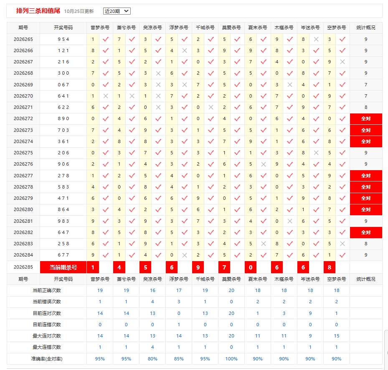The image size is (388, 370).
Task: Click the X mark for 千城杀号 in row 2026271
Action: pyautogui.click(x=211, y=107)
